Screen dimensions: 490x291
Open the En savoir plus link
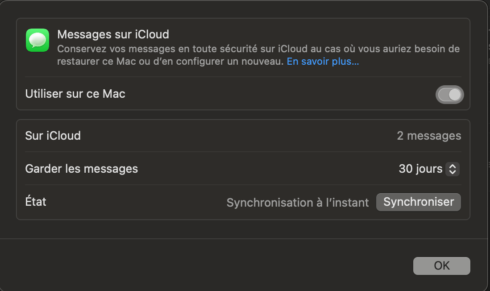coord(323,62)
